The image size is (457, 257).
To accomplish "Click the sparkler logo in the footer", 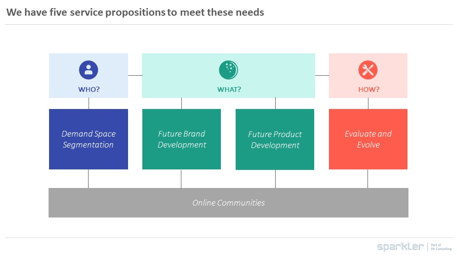I will 400,247.
